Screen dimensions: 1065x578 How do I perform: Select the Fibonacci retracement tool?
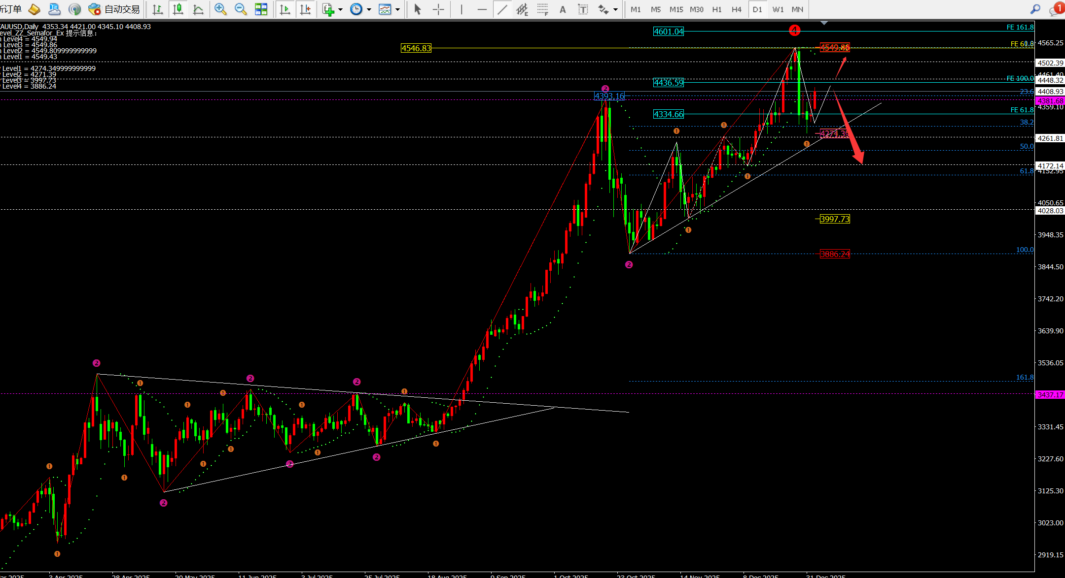pyautogui.click(x=542, y=9)
